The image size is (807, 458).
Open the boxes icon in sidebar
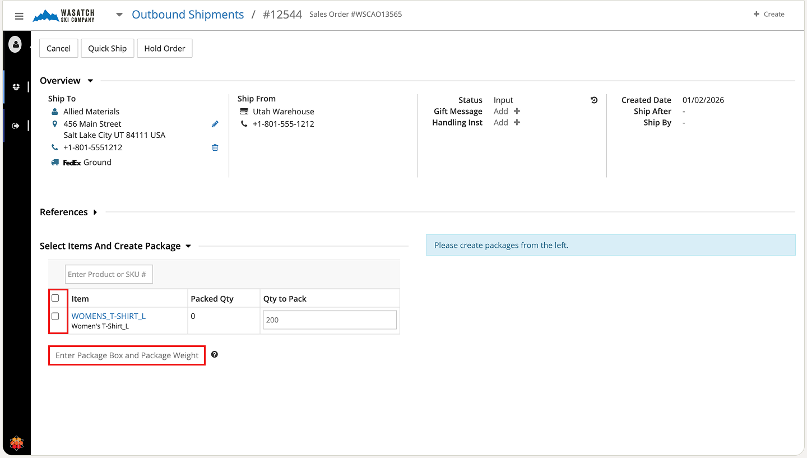[x=16, y=87]
